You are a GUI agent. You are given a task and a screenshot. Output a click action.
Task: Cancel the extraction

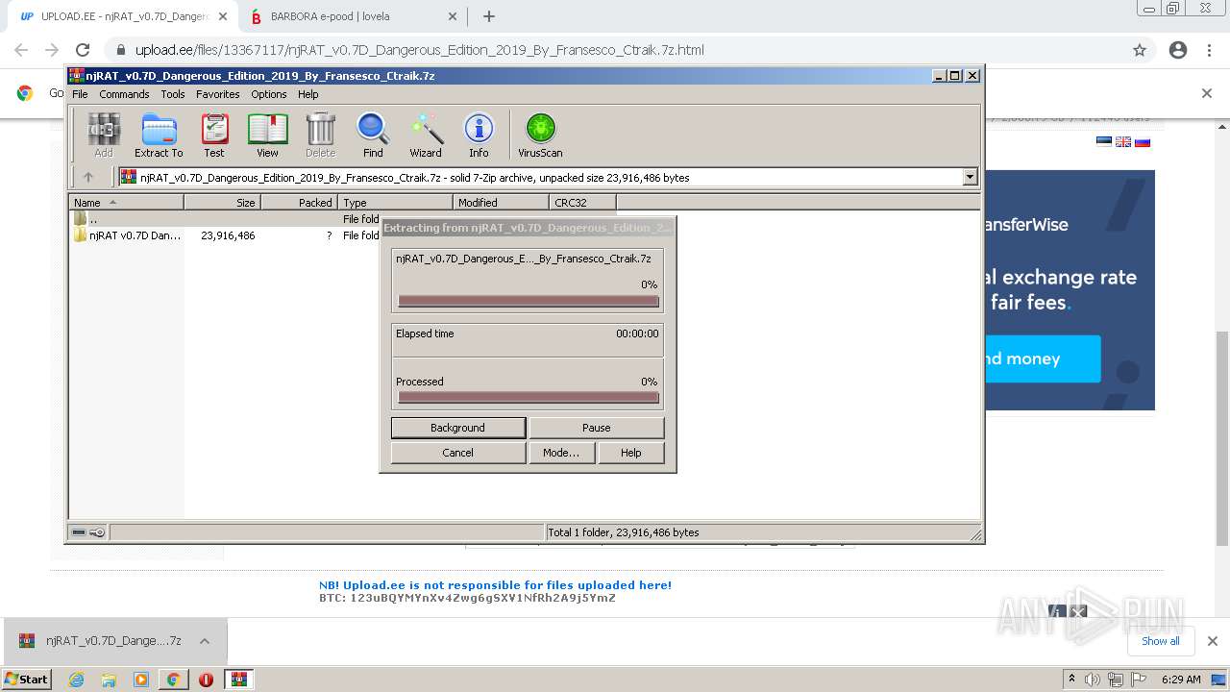pyautogui.click(x=458, y=453)
